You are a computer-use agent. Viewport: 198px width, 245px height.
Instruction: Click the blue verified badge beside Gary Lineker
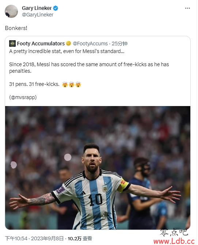56,8
